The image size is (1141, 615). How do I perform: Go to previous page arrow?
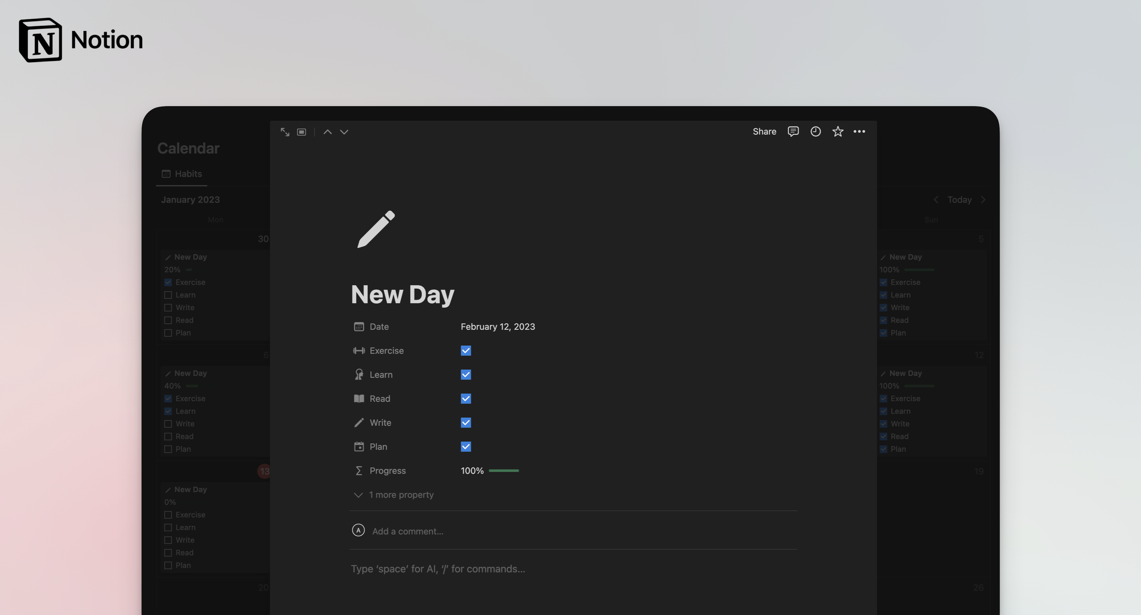pos(327,132)
